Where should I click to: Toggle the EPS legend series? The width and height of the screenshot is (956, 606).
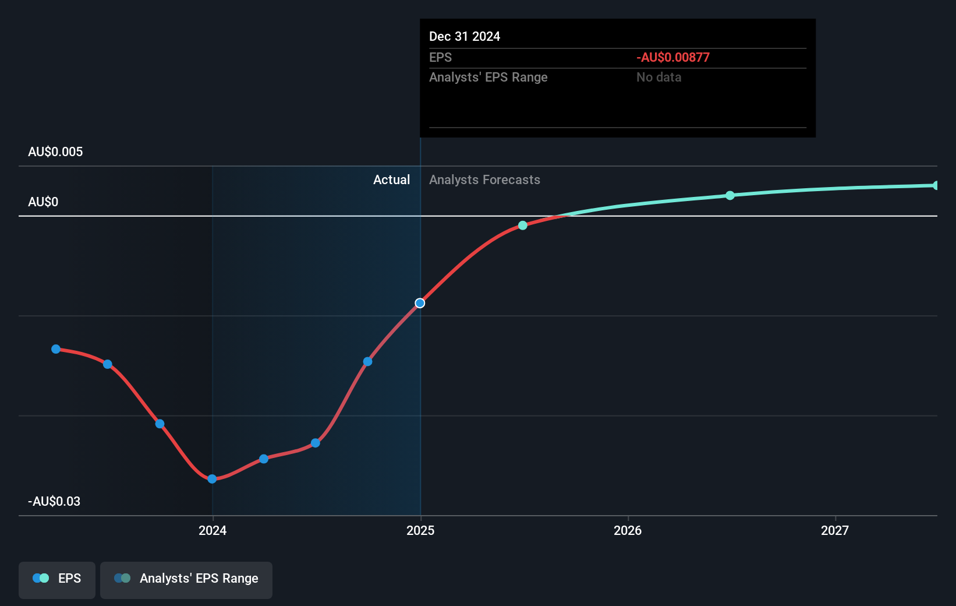(x=57, y=580)
